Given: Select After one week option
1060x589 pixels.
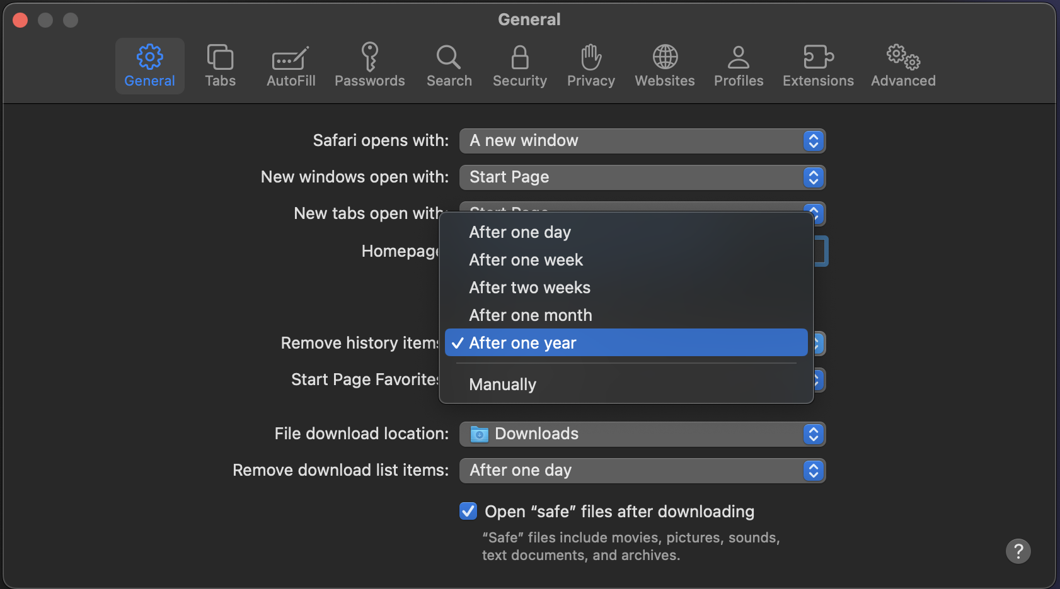Looking at the screenshot, I should 626,260.
